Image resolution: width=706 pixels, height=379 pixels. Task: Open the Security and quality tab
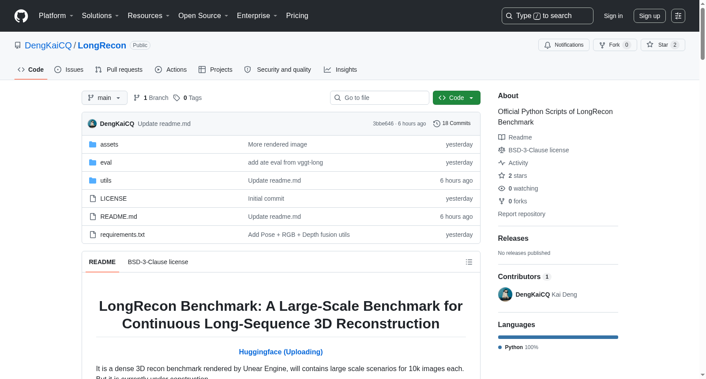(278, 70)
